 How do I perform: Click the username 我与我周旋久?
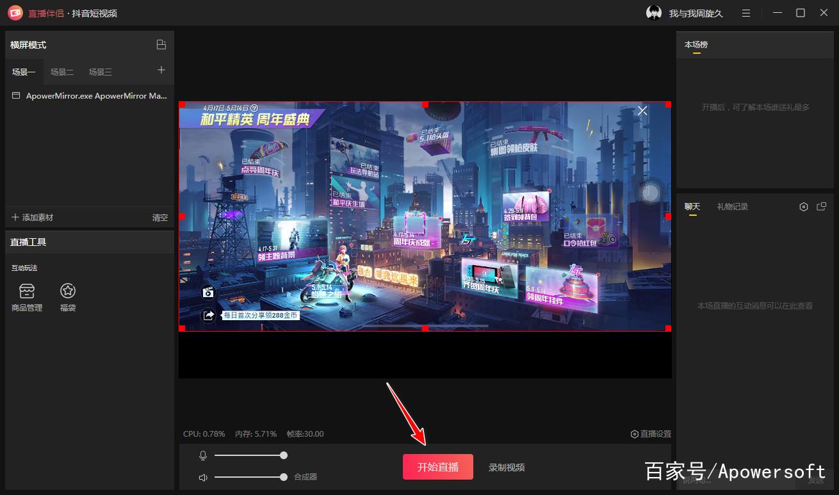coord(696,13)
